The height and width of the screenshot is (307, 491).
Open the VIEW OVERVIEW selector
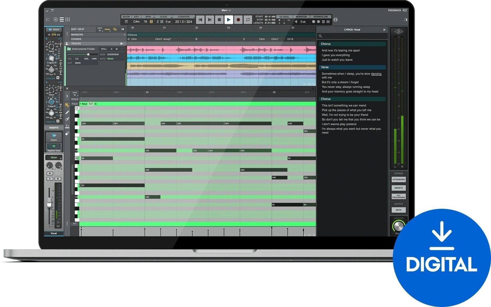coord(113,55)
